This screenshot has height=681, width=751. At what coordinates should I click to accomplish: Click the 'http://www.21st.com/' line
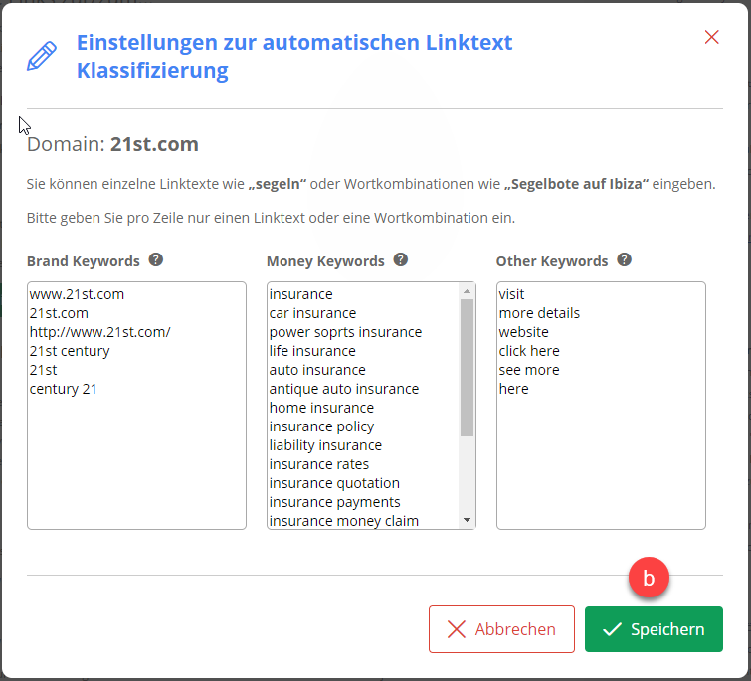[99, 332]
